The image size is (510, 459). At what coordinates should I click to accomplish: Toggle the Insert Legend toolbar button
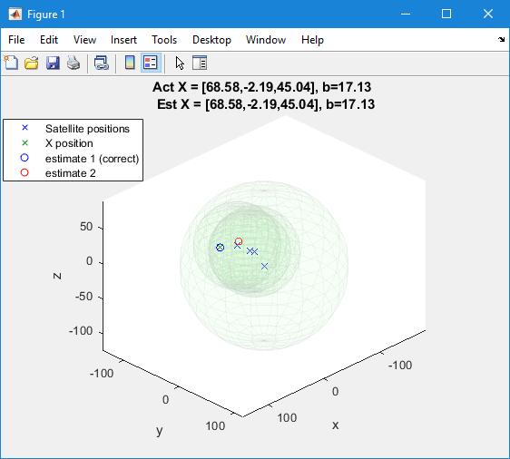pyautogui.click(x=151, y=63)
